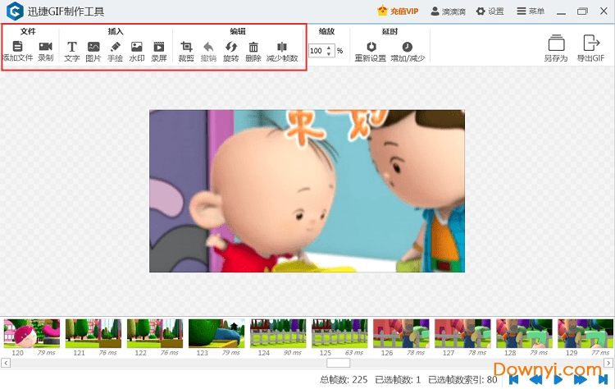Image resolution: width=615 pixels, height=389 pixels.
Task: Select the 裁剪 crop tool
Action: [x=186, y=48]
